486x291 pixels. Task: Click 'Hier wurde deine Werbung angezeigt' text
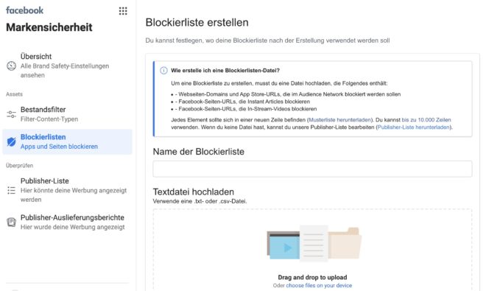pyautogui.click(x=72, y=227)
